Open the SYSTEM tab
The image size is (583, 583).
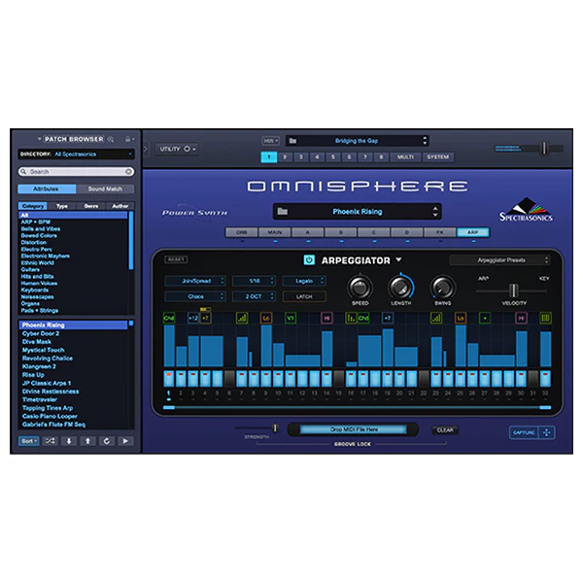438,156
